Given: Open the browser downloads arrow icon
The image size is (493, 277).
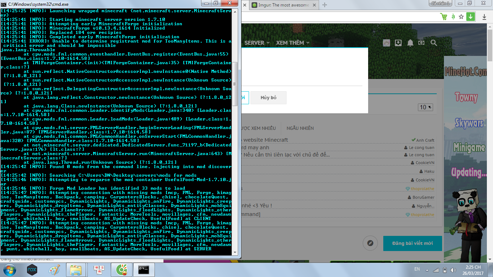Looking at the screenshot, I should click(484, 17).
